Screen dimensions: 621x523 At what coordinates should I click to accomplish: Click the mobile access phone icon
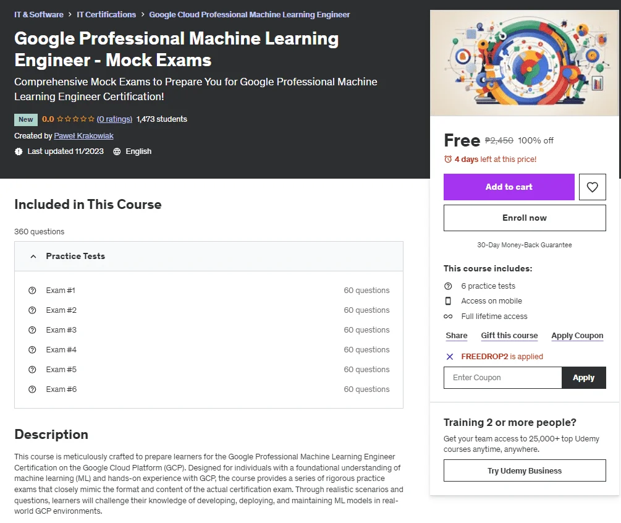[x=448, y=301]
